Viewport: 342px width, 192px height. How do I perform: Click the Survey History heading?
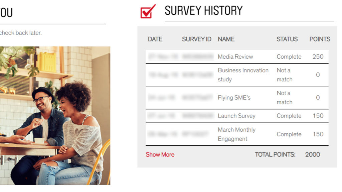tap(203, 11)
